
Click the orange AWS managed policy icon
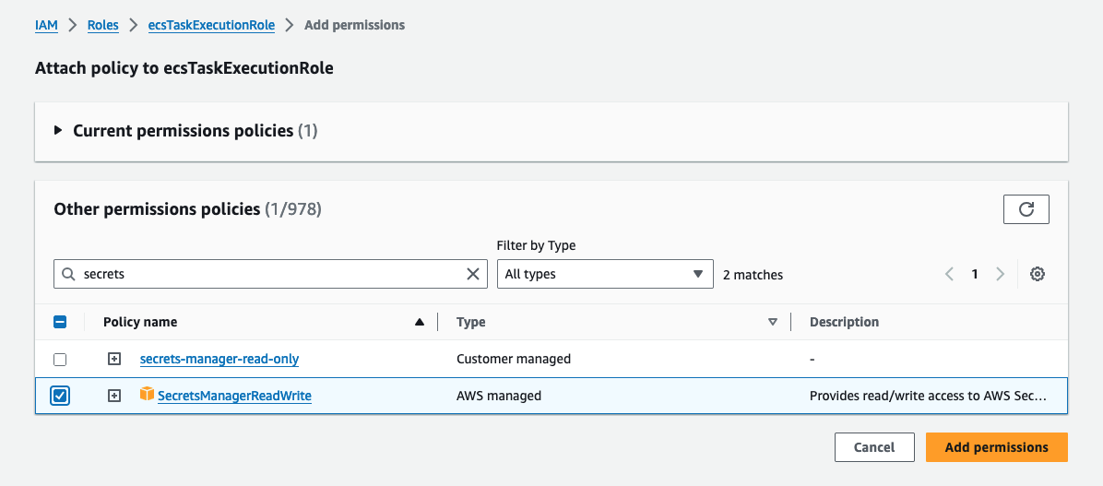coord(147,395)
